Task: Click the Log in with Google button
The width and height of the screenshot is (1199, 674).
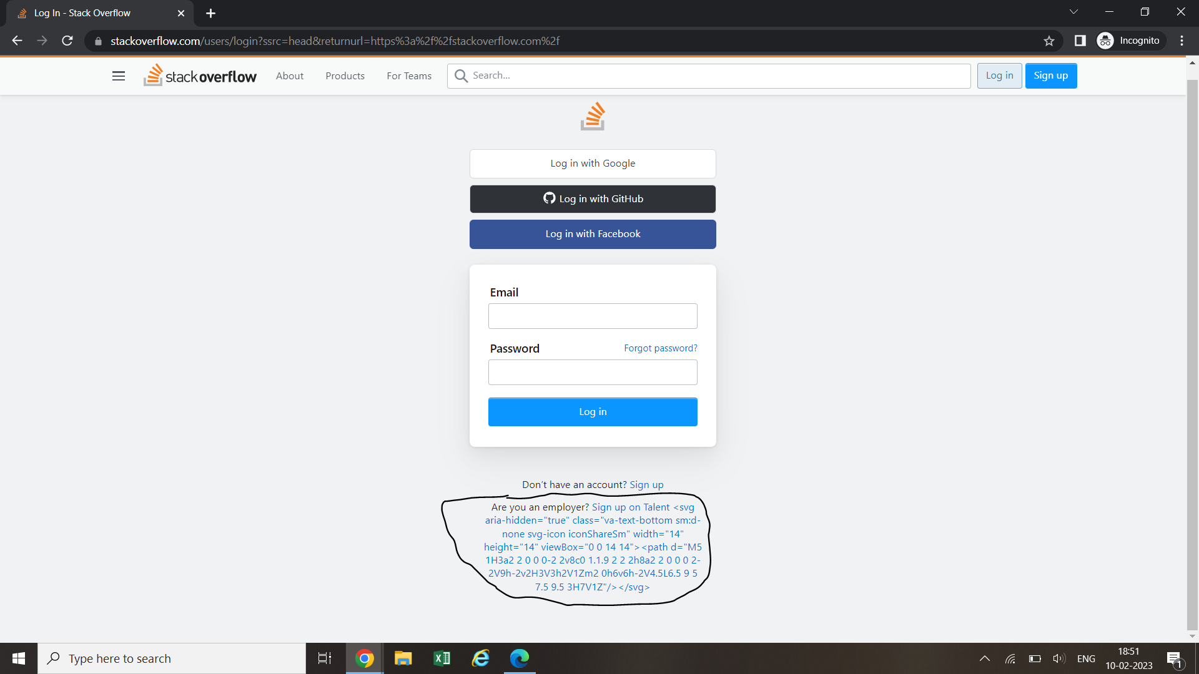Action: [x=592, y=163]
